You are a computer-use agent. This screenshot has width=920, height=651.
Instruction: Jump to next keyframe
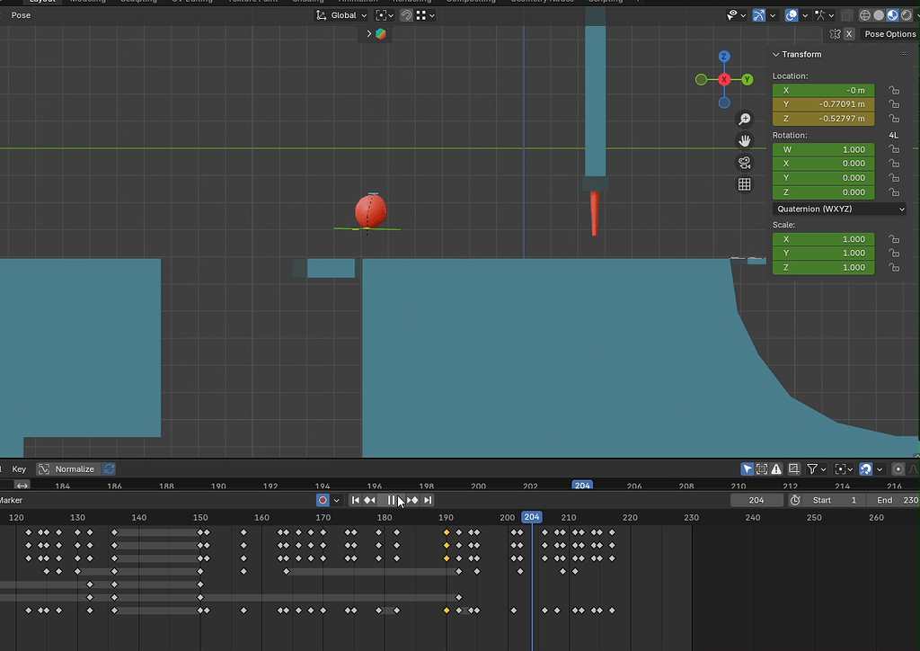tap(412, 500)
